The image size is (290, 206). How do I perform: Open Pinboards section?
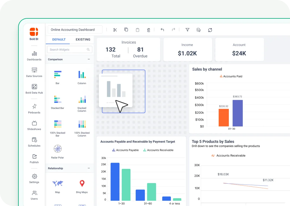click(34, 109)
